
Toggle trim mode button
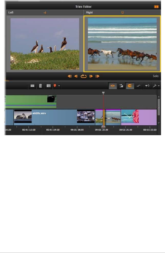113,86
